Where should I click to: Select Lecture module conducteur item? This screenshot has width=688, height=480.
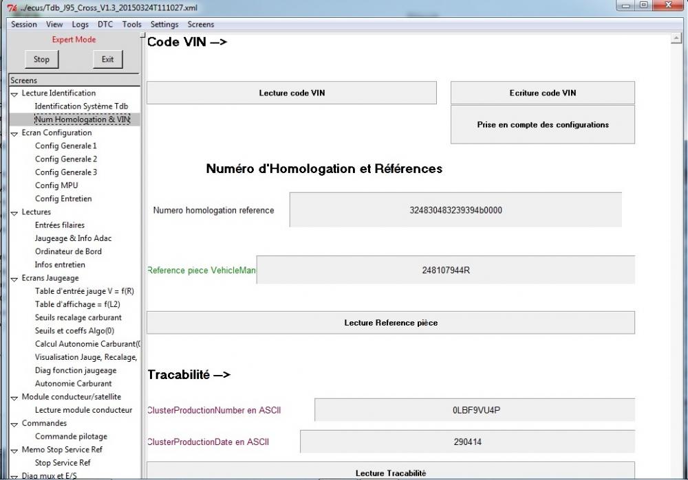click(84, 410)
